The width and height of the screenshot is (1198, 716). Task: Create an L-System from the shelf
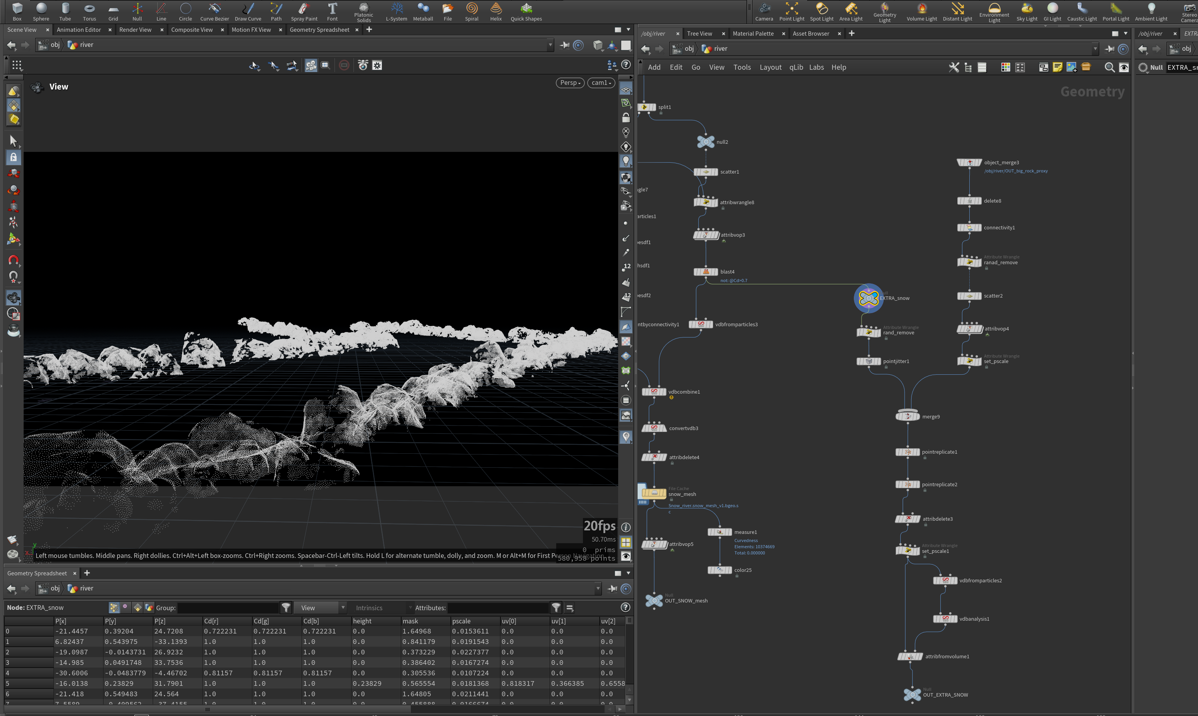pos(396,12)
